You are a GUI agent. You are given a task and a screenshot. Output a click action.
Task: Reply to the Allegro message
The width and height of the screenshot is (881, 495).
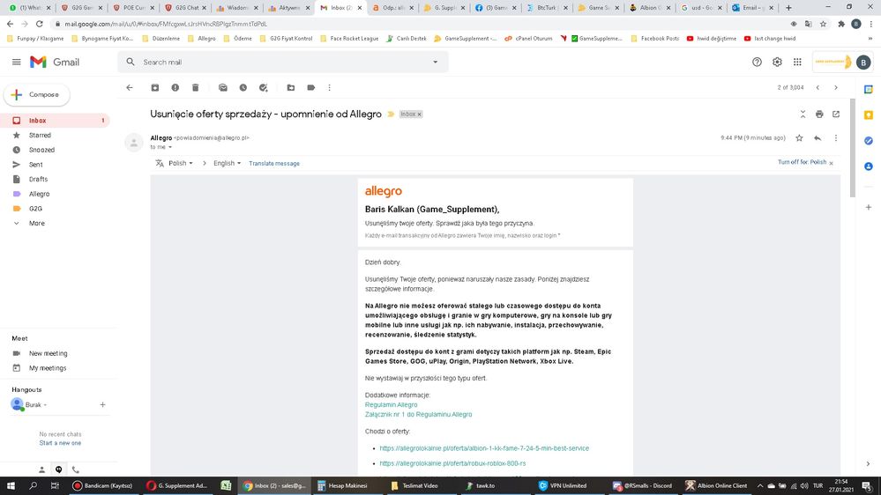click(818, 138)
